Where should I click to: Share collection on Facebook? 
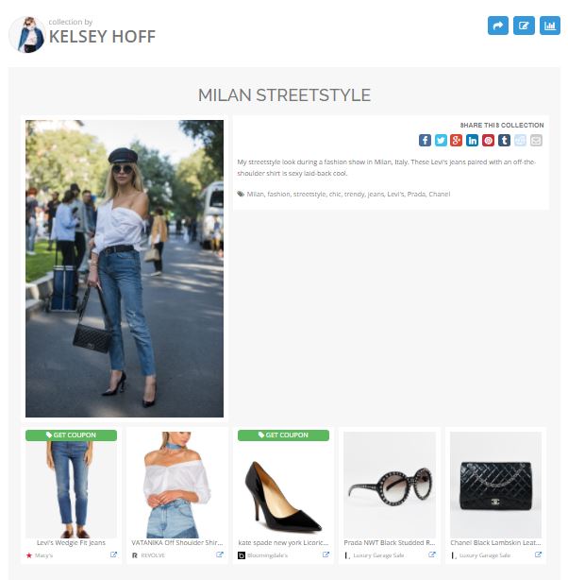(425, 140)
